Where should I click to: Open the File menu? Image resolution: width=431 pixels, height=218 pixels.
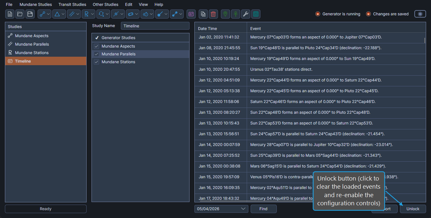pos(9,5)
